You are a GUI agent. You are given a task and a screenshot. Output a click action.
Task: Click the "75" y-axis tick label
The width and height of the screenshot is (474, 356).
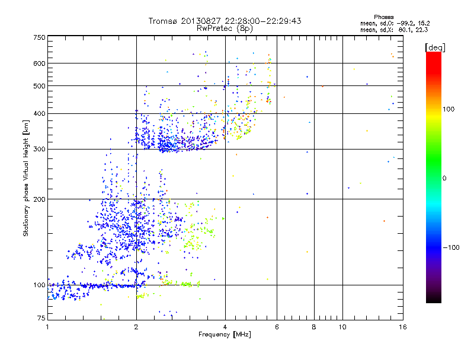(41, 318)
